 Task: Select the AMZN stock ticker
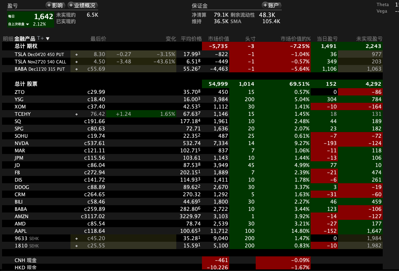click(21, 217)
